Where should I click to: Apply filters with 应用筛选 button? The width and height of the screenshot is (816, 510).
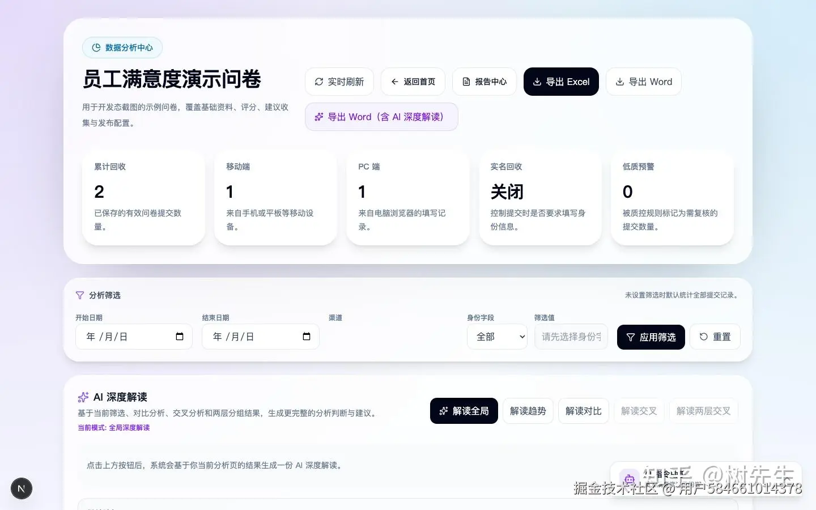pos(651,337)
